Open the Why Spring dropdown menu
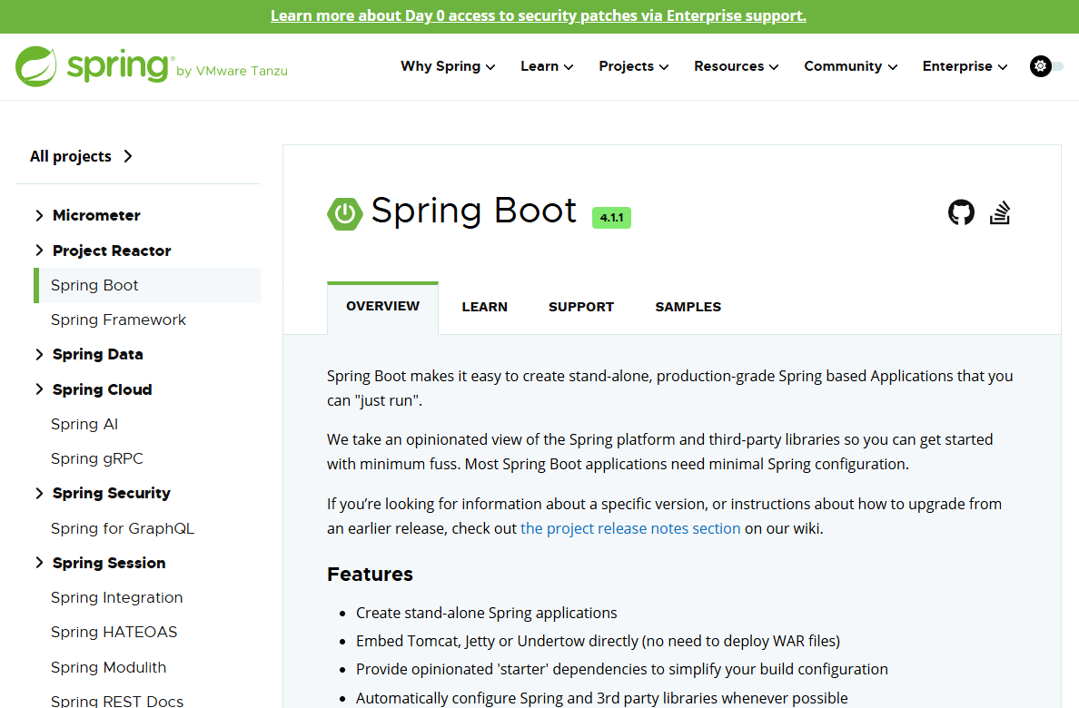 [x=448, y=66]
